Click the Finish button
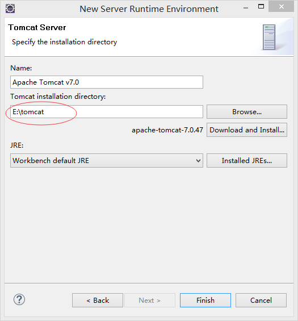 pos(205,301)
